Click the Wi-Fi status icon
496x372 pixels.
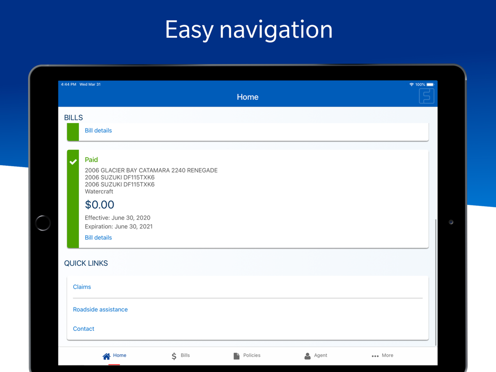click(412, 84)
